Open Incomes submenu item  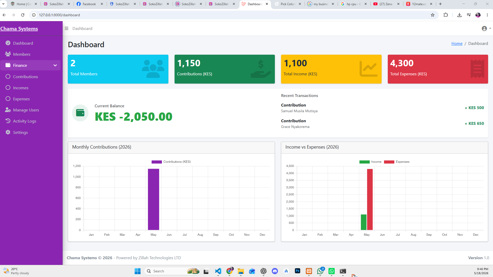click(21, 88)
